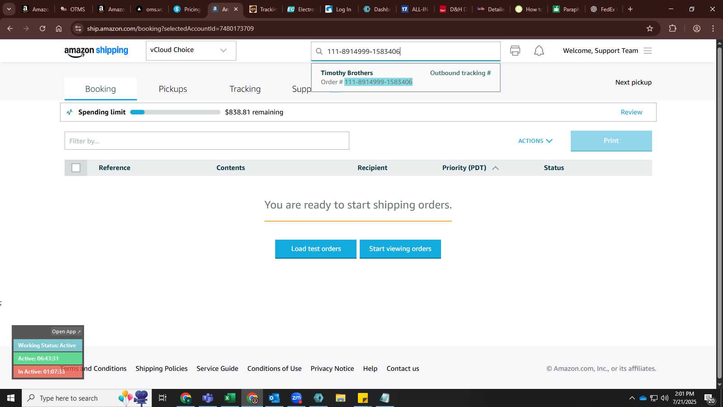Open Privacy Notice footer link
This screenshot has height=407, width=723.
pyautogui.click(x=332, y=369)
